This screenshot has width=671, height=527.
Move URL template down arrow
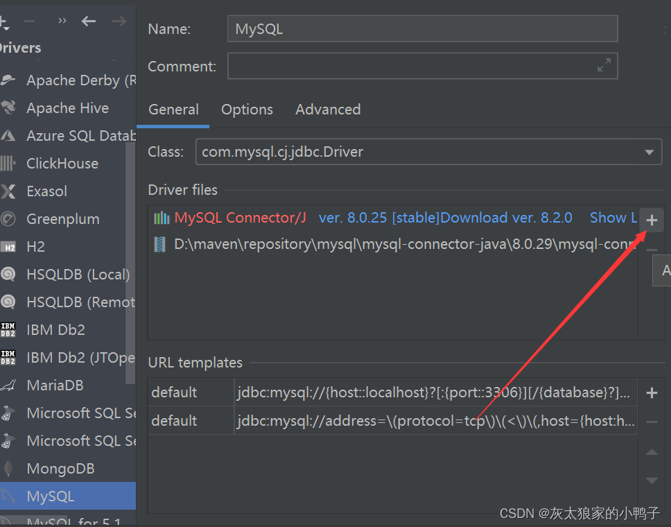tap(652, 481)
